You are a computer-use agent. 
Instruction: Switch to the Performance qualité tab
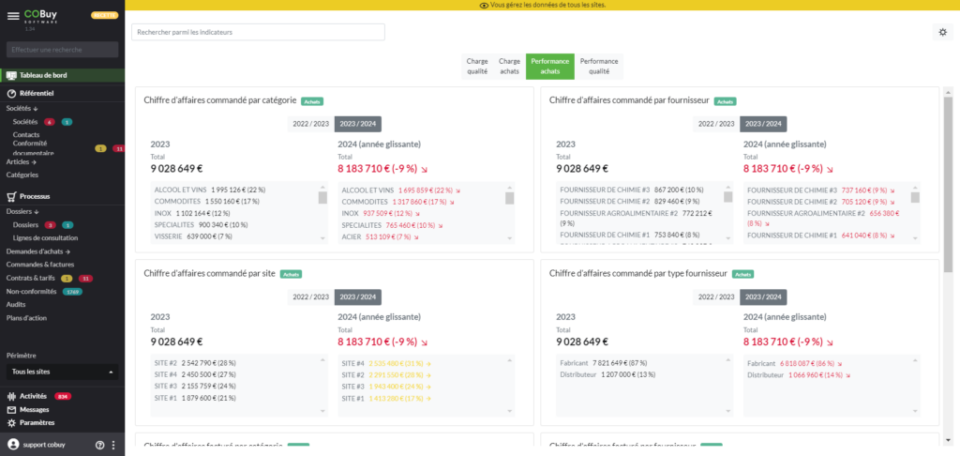coord(600,66)
